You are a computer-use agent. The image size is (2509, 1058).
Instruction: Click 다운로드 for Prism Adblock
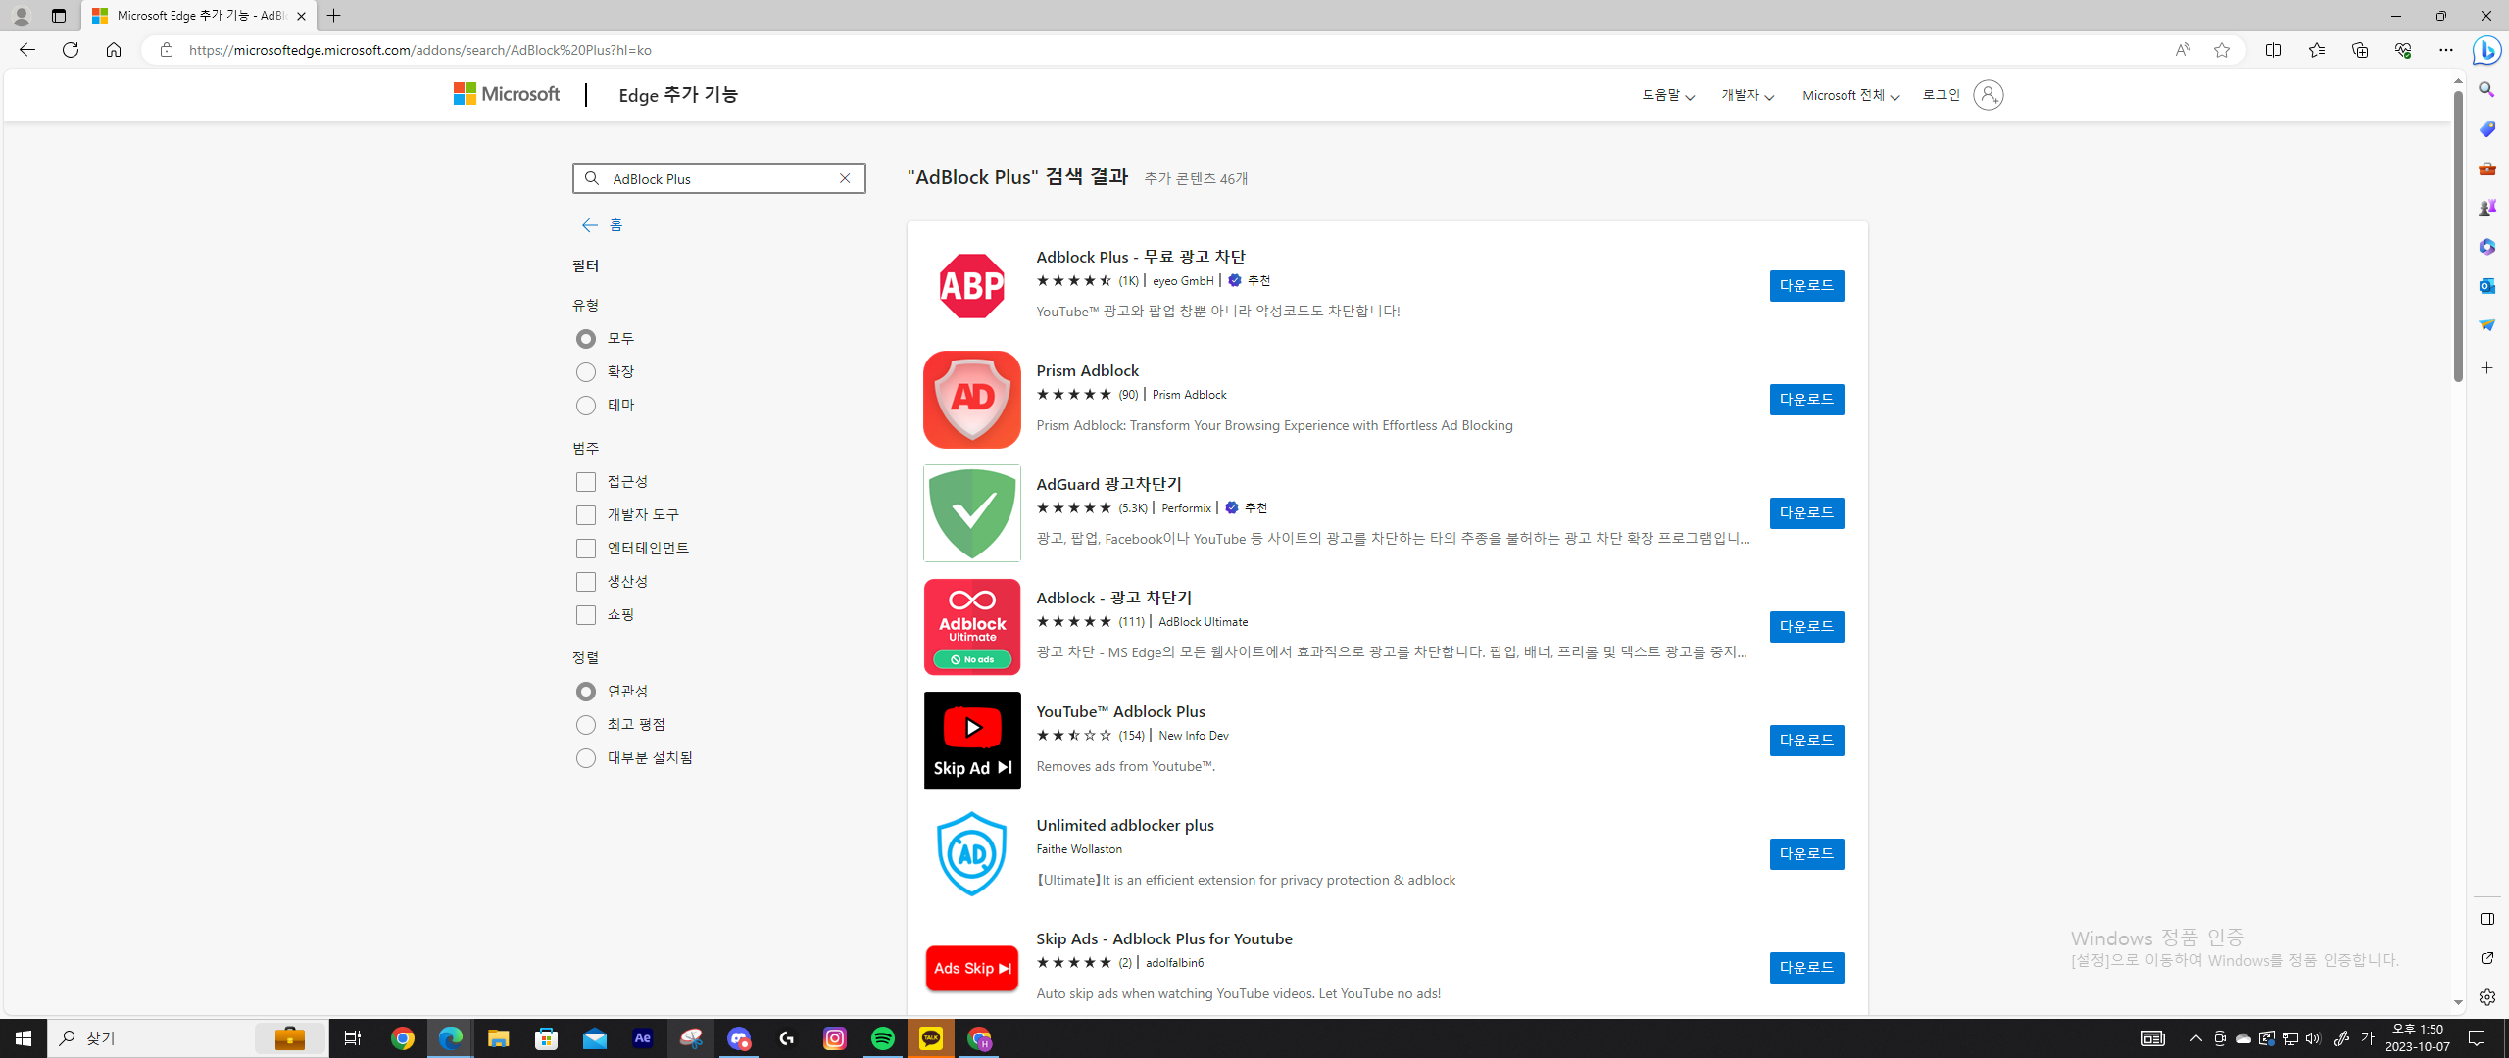coord(1805,400)
